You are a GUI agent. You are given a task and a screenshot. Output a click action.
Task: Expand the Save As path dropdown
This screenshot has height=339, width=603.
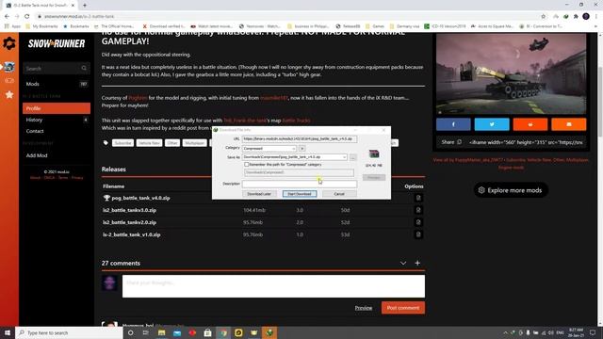pyautogui.click(x=344, y=157)
